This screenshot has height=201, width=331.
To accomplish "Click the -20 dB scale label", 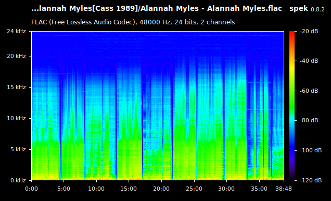I will [309, 31].
